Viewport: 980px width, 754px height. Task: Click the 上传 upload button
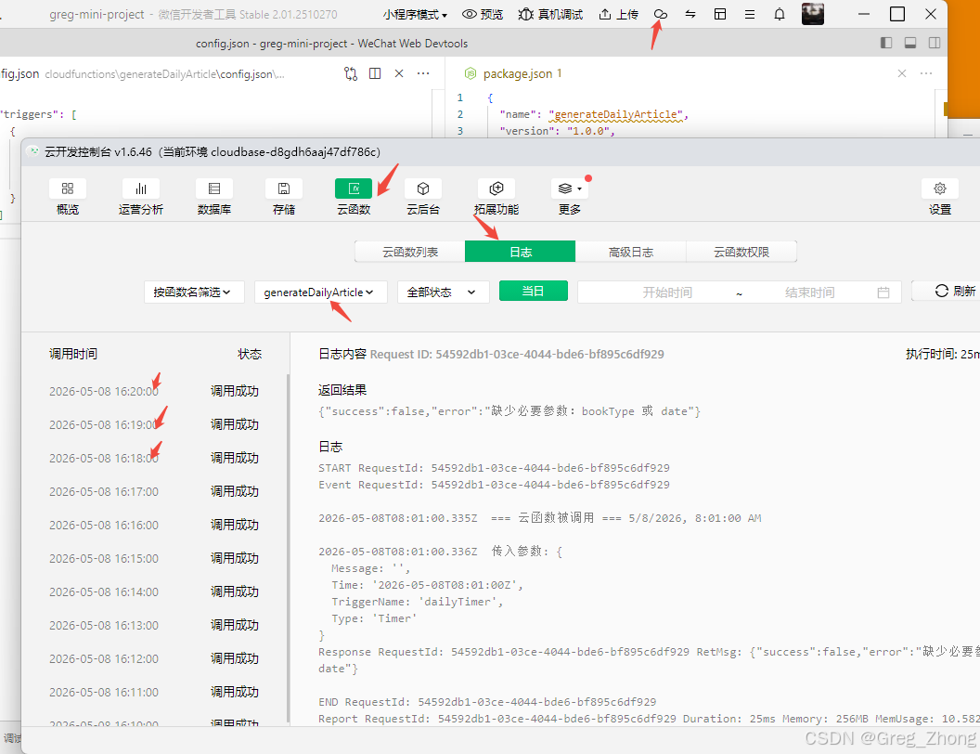[618, 14]
